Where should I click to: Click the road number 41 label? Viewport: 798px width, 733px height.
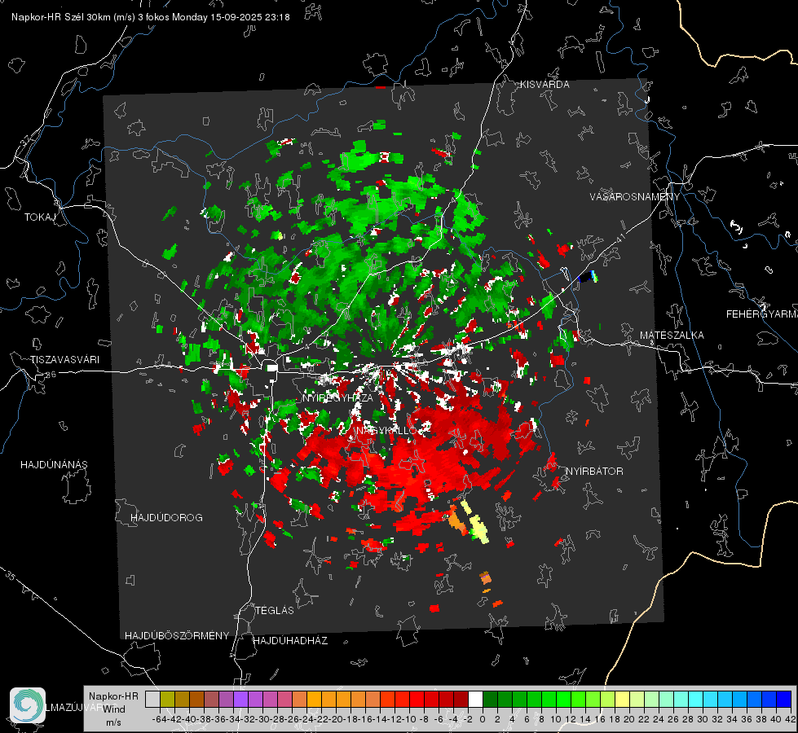point(619,237)
